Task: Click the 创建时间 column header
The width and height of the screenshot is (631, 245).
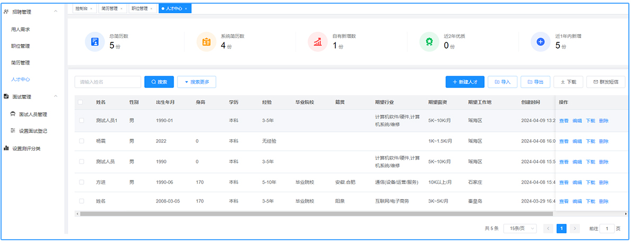Action: point(530,103)
